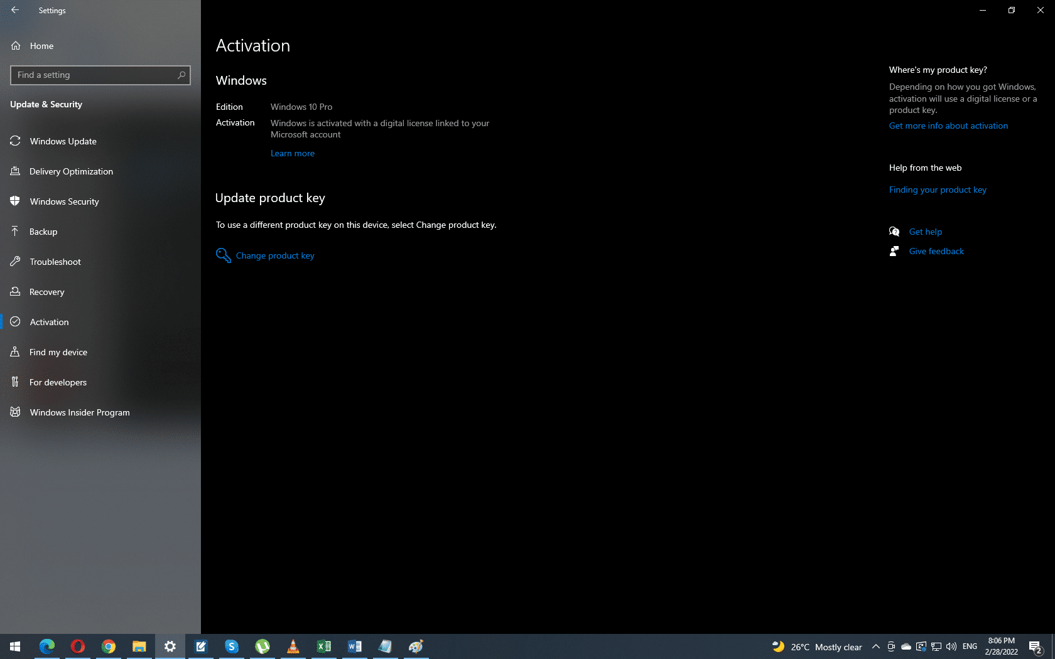Open Excel from the taskbar
This screenshot has width=1055, height=659.
click(324, 646)
